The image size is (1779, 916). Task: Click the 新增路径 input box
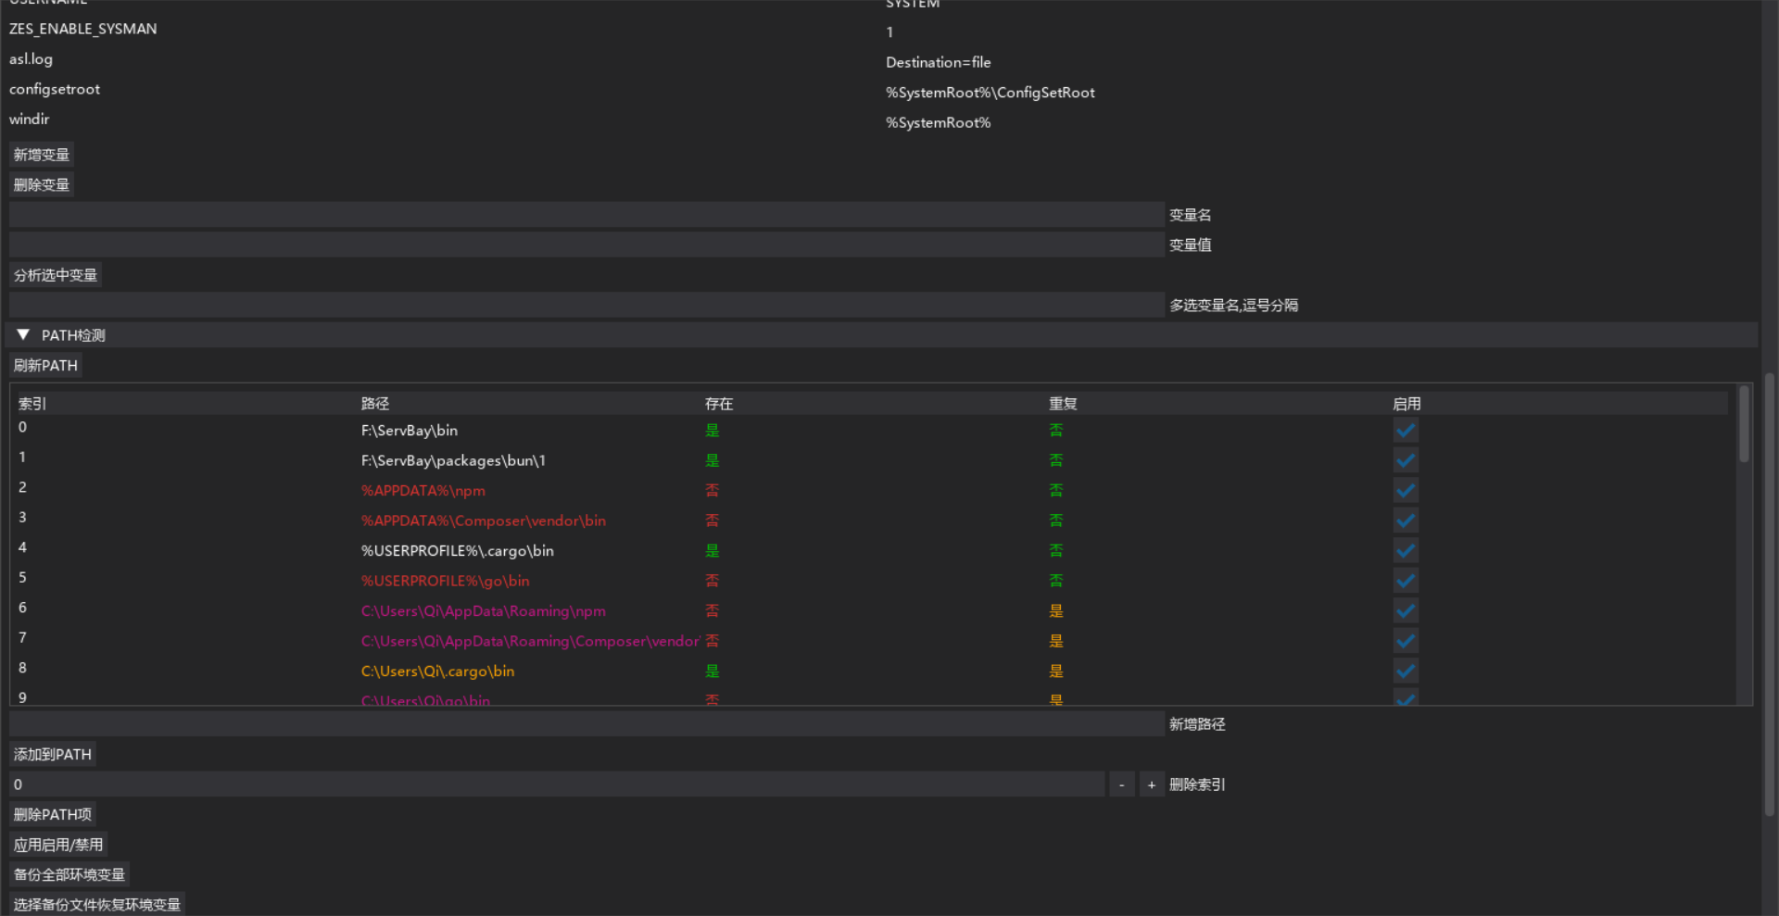pyautogui.click(x=586, y=724)
